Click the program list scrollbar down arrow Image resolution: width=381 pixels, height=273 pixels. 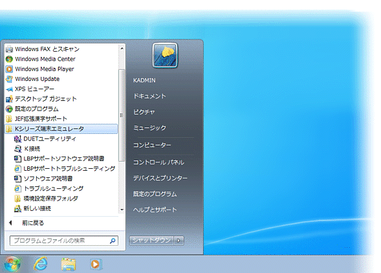[122, 210]
